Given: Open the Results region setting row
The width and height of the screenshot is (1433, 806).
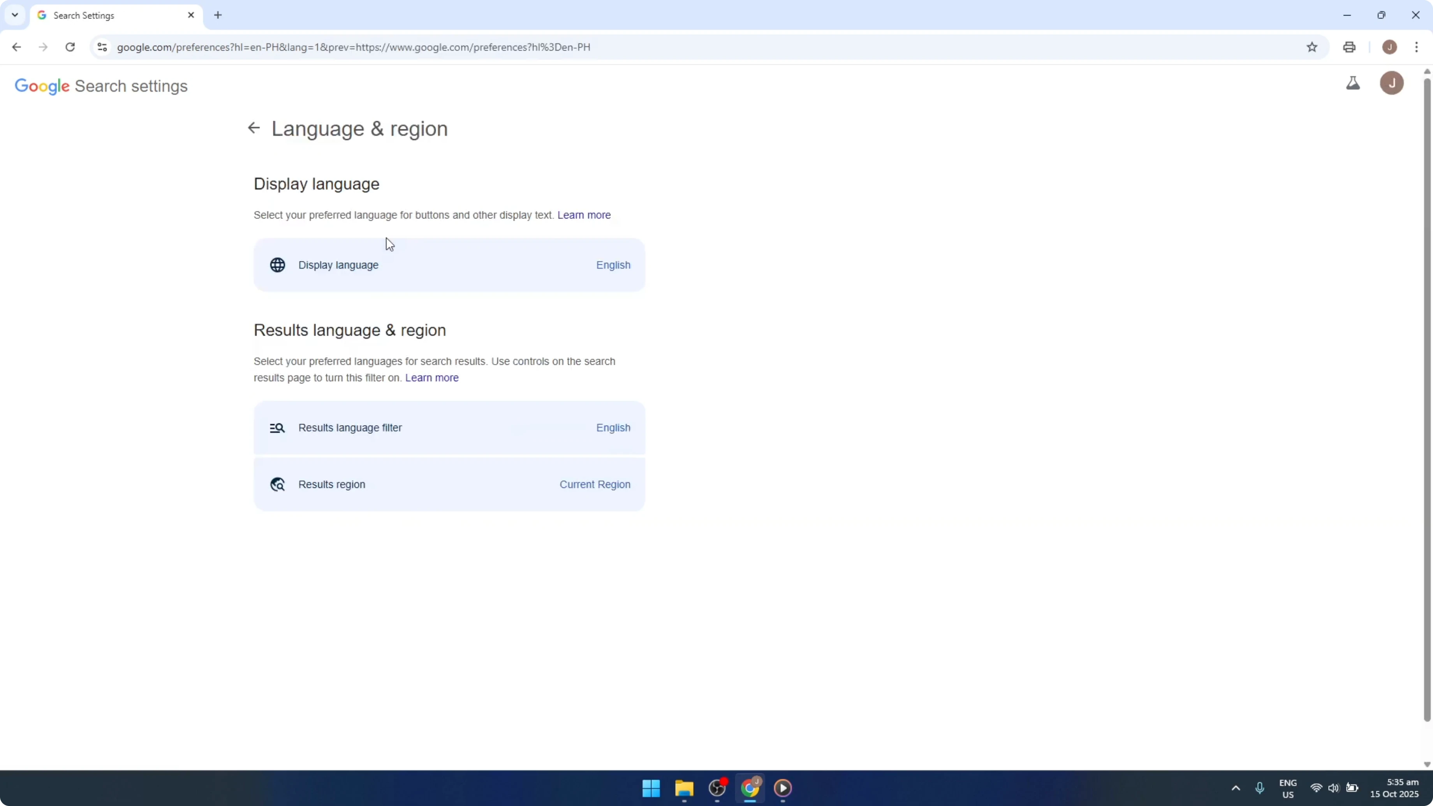Looking at the screenshot, I should (449, 484).
